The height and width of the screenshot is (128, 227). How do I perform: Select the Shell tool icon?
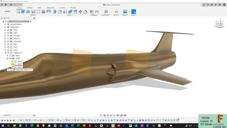click(65, 12)
